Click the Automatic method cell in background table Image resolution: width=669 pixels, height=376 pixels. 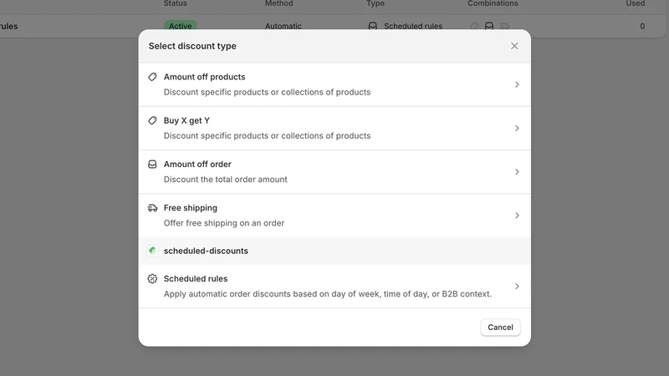point(283,26)
